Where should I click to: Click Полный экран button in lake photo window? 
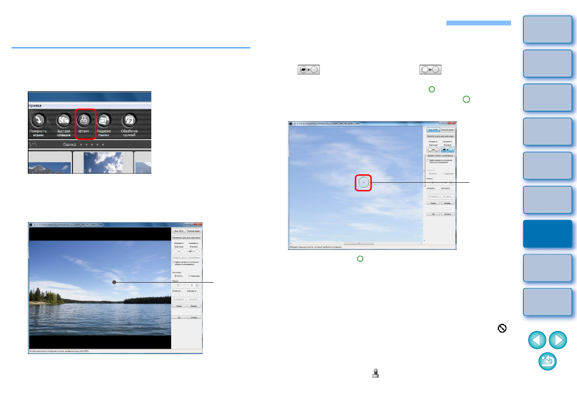tap(194, 231)
